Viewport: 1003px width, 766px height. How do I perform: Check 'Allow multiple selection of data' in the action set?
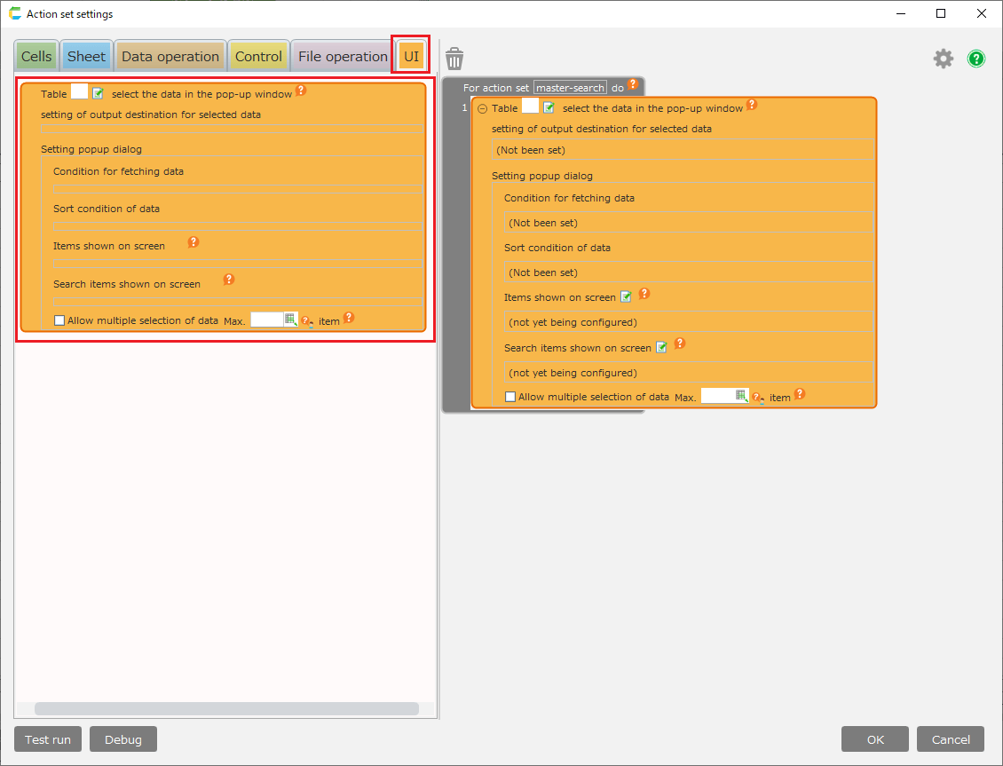point(510,397)
